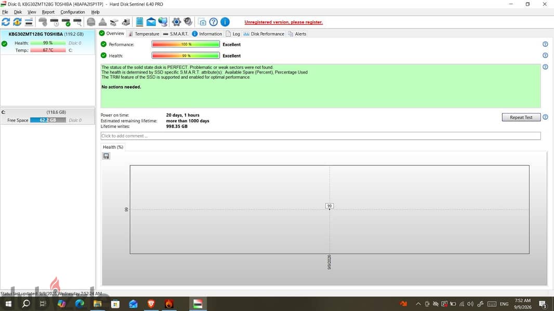Show hidden system tray icons chevron
Viewport: 554px width, 311px height.
tap(418, 304)
